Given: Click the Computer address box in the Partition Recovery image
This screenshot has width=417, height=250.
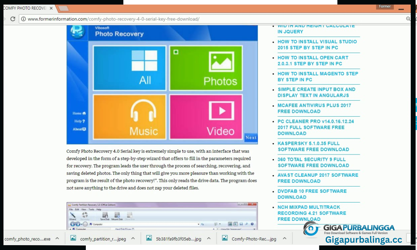Looking at the screenshot, I should (145, 224).
